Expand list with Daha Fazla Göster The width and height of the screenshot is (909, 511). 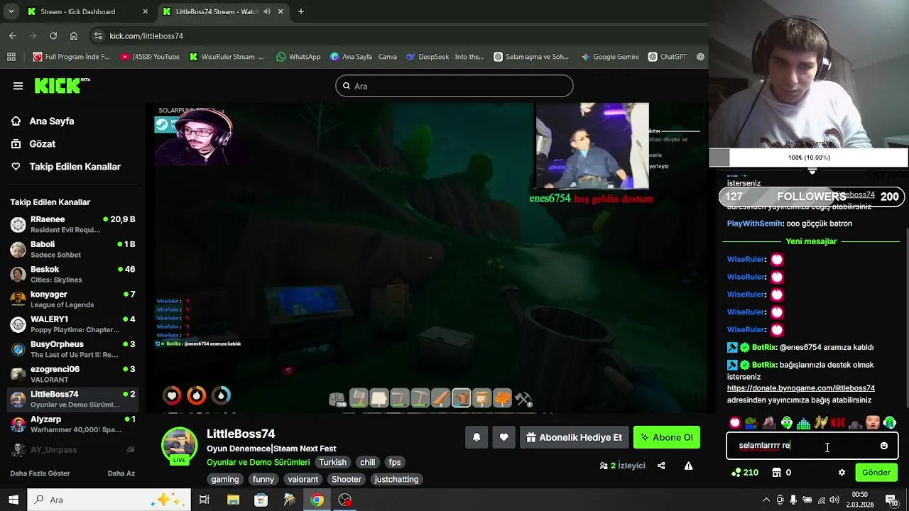click(x=40, y=473)
